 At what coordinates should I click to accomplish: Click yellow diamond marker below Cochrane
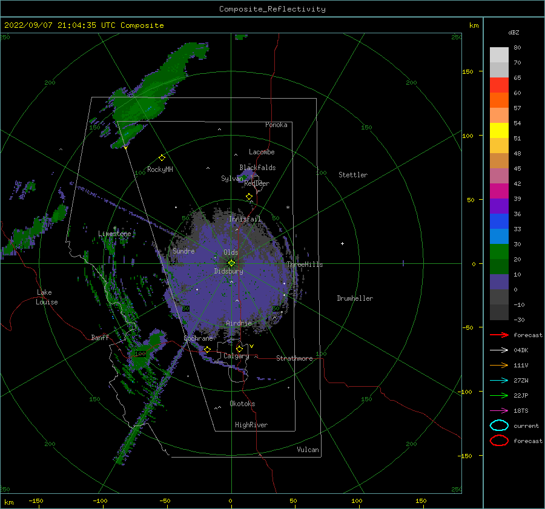pyautogui.click(x=207, y=350)
